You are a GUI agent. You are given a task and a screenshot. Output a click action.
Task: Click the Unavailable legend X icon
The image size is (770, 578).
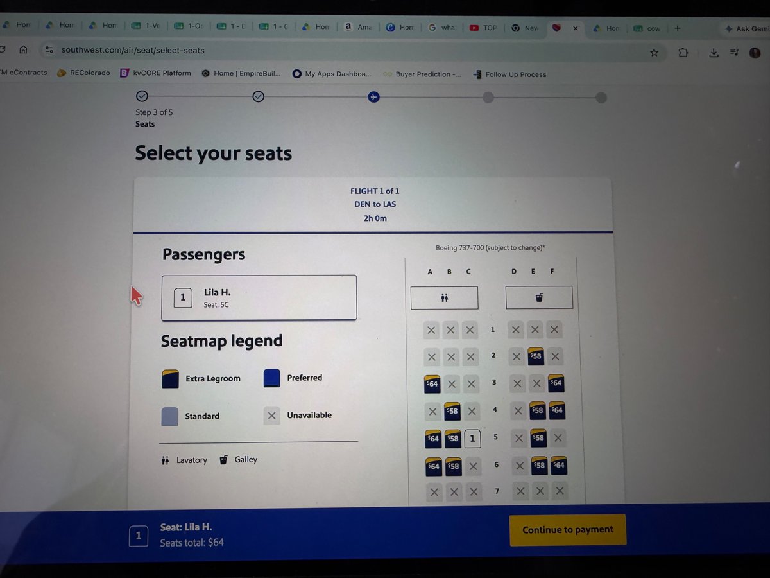click(x=271, y=416)
